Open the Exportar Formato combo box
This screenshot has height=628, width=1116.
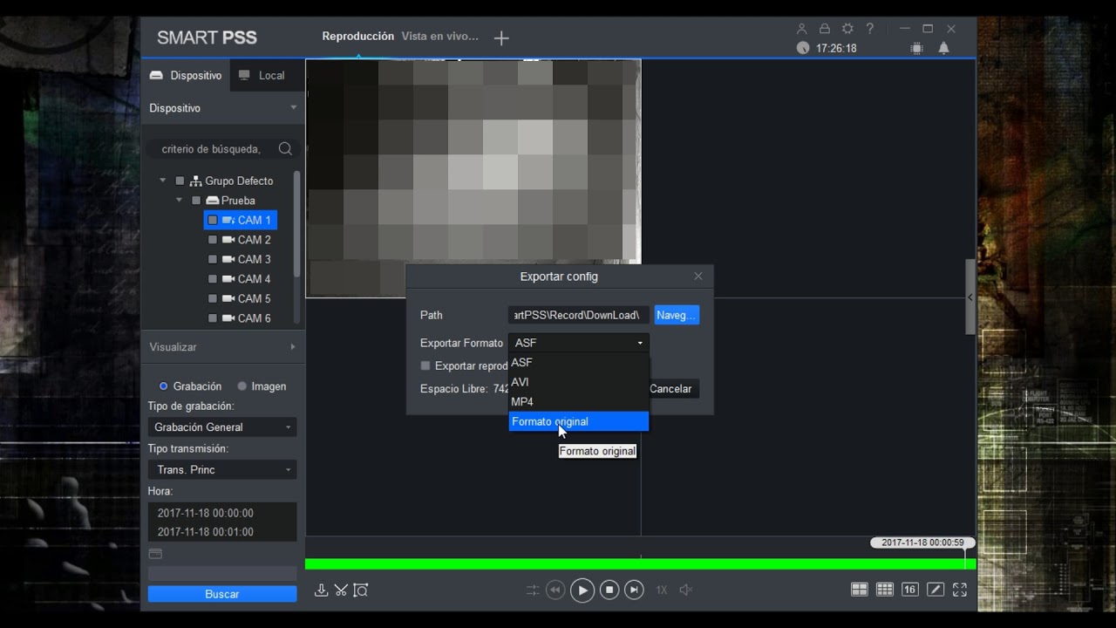click(x=579, y=344)
